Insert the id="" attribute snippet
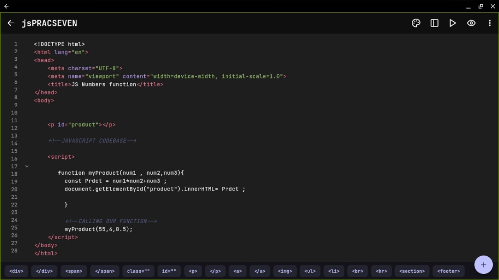Screen dimensions: 499x280 169,271
